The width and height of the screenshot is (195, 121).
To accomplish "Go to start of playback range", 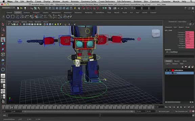I will click(x=166, y=107).
